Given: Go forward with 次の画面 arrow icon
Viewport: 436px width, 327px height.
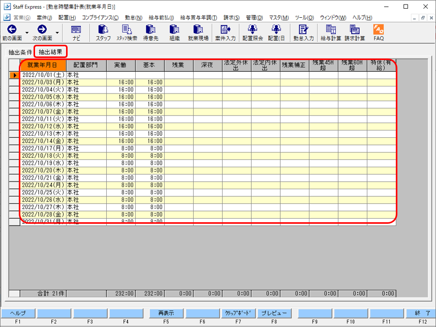Looking at the screenshot, I should 42,29.
